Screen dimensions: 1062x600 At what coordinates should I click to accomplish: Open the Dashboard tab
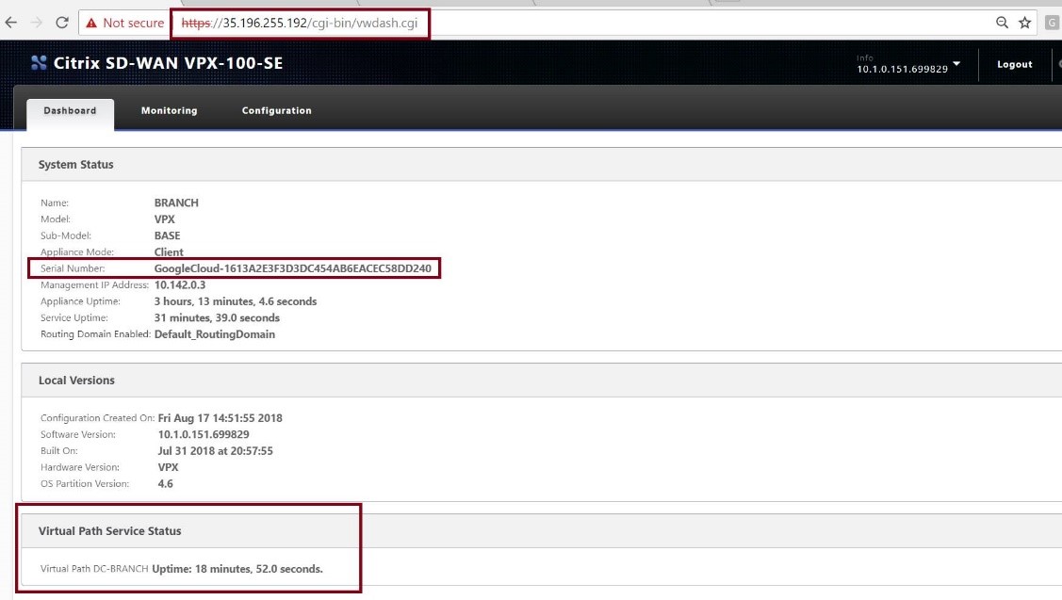point(70,111)
